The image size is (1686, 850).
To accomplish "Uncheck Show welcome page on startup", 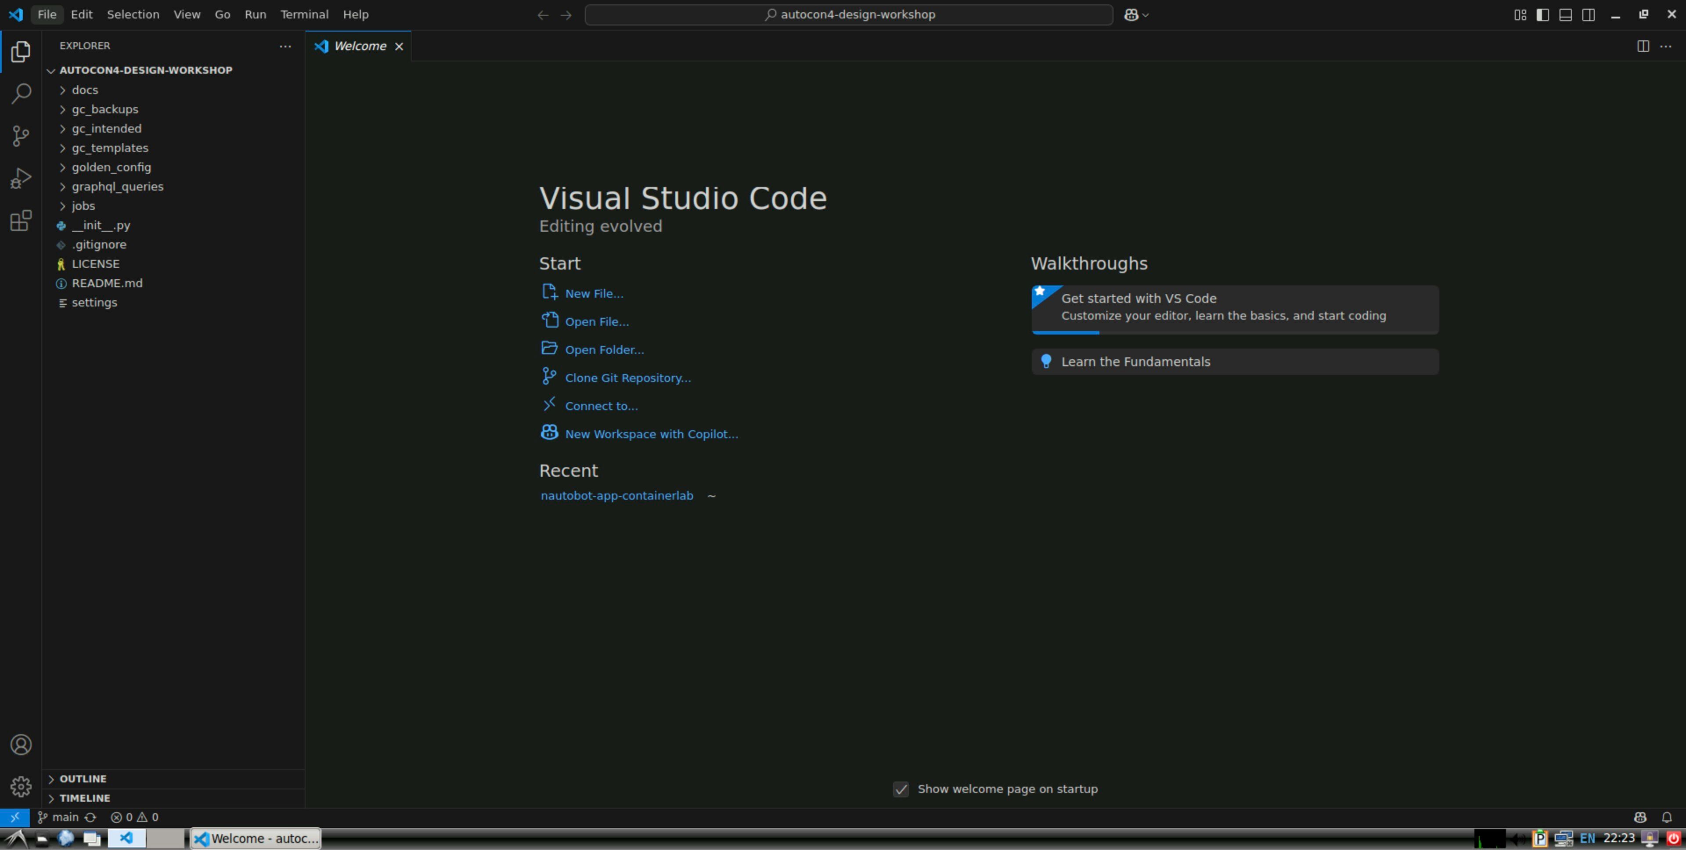I will click(901, 789).
